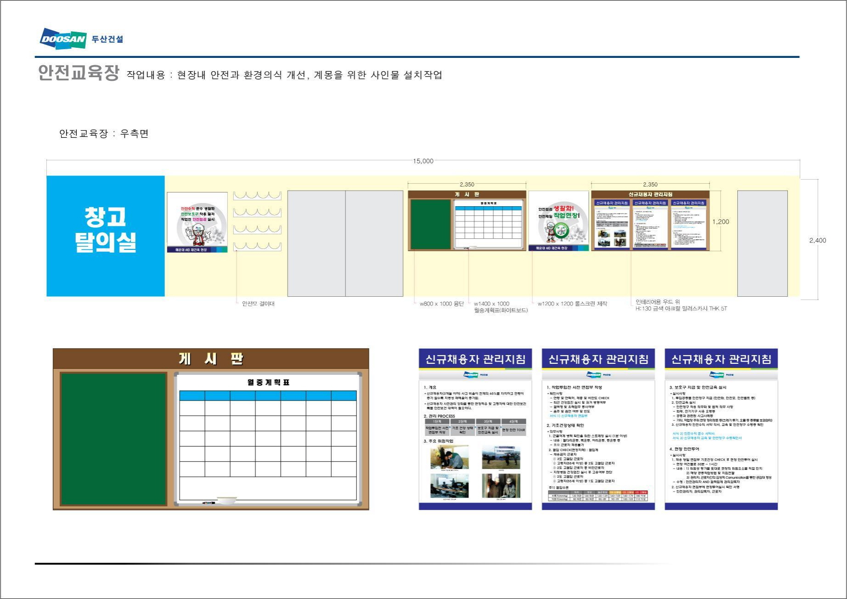
Task: Open the top-left photo under 주요 위험작업
Action: click(x=450, y=457)
